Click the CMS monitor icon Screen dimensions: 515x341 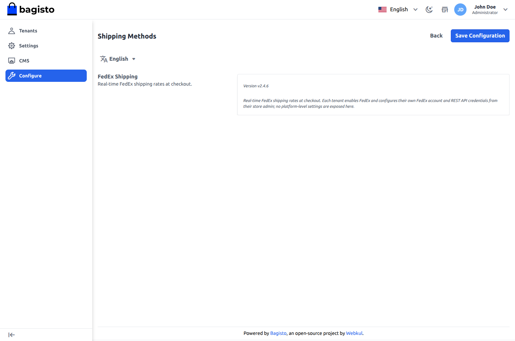[12, 61]
